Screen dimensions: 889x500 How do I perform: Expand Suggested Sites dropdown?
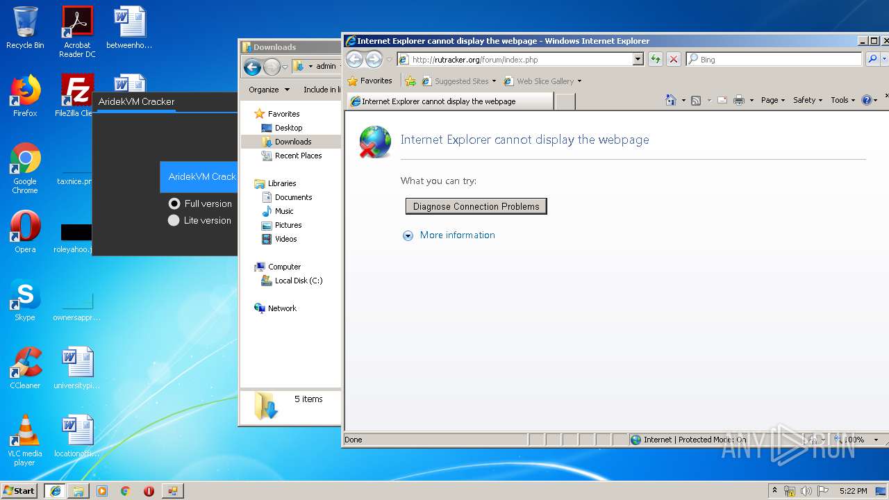point(494,81)
